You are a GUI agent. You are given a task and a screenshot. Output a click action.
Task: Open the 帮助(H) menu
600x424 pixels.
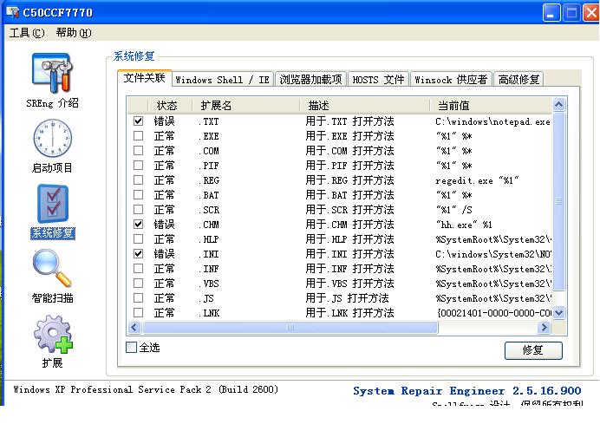pyautogui.click(x=73, y=33)
